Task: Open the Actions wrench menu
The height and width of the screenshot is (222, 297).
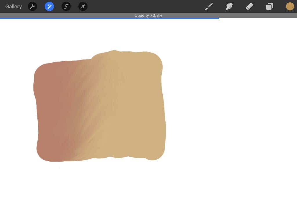Action: [x=32, y=6]
